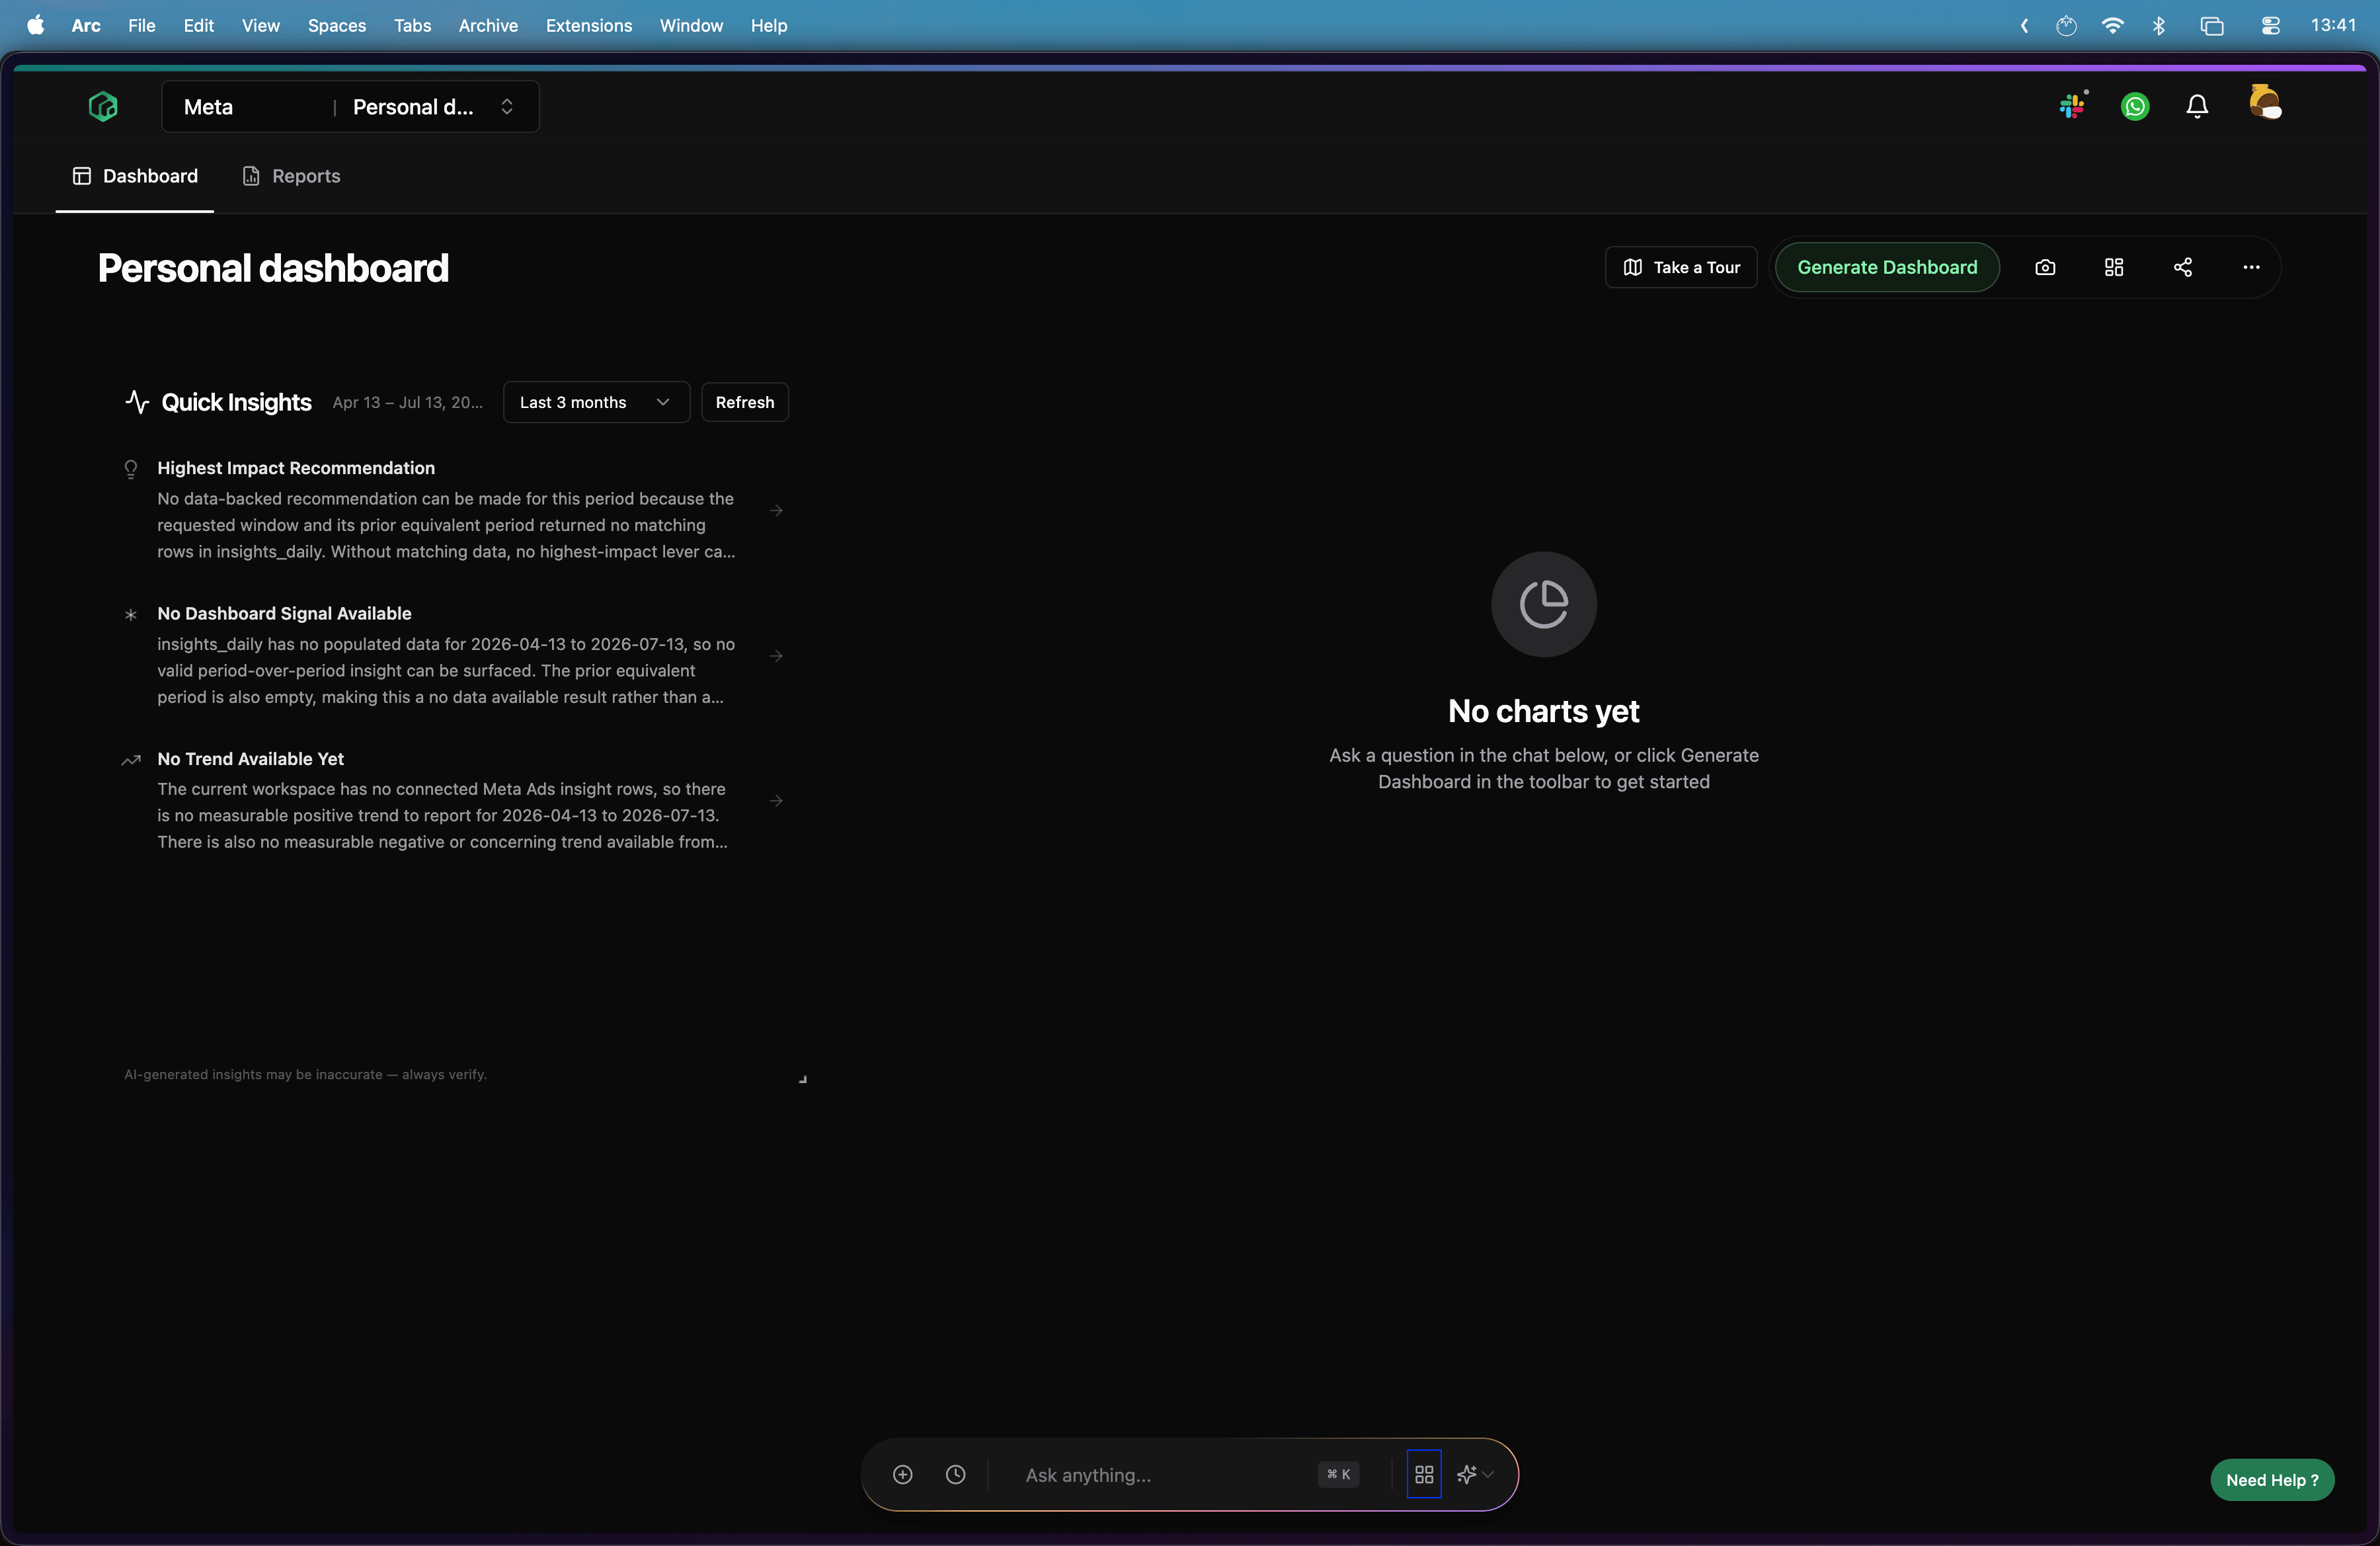Open arrow for No Trend Available Yet
Viewport: 2380px width, 1546px height.
(776, 801)
